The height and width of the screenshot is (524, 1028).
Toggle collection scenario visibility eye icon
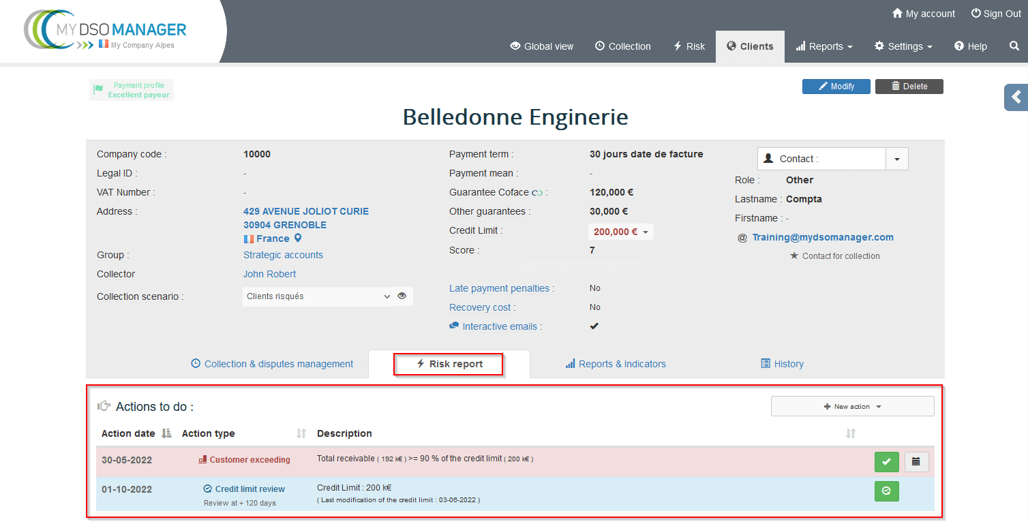point(402,296)
